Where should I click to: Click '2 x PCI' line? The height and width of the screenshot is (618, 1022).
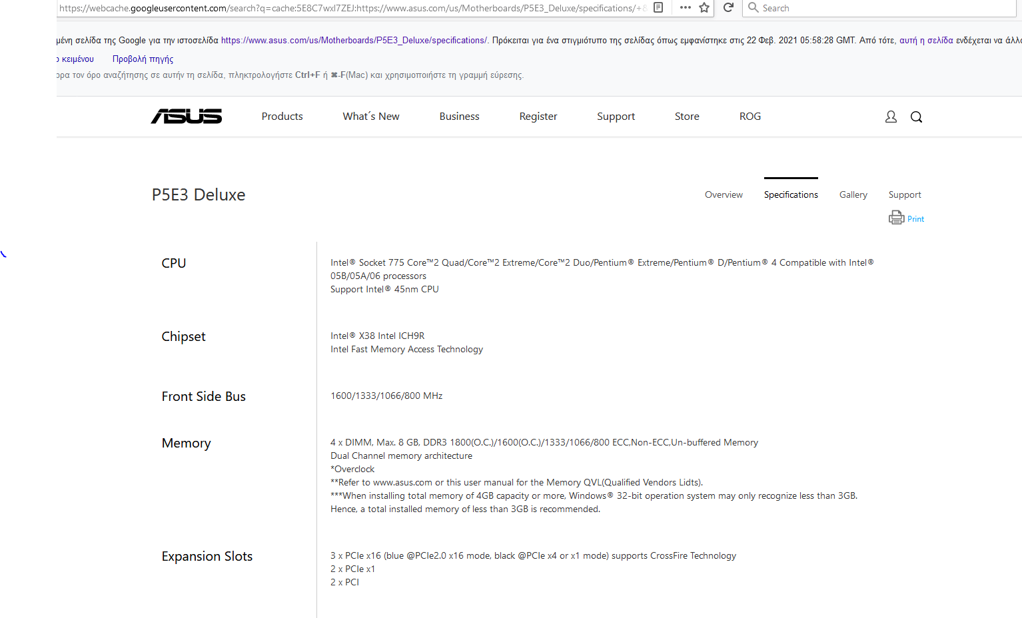(344, 582)
